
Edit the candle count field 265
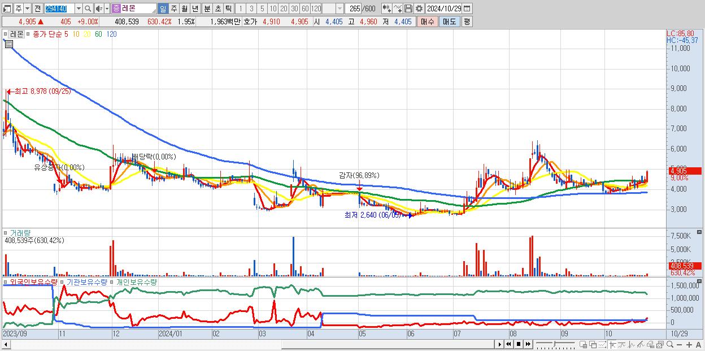coord(354,8)
